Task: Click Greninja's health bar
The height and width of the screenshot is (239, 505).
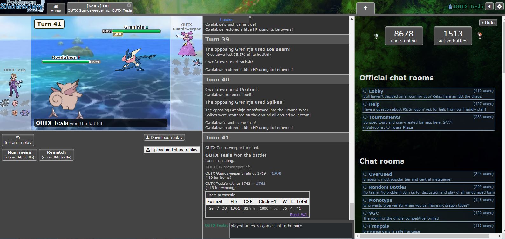Action: [136, 31]
